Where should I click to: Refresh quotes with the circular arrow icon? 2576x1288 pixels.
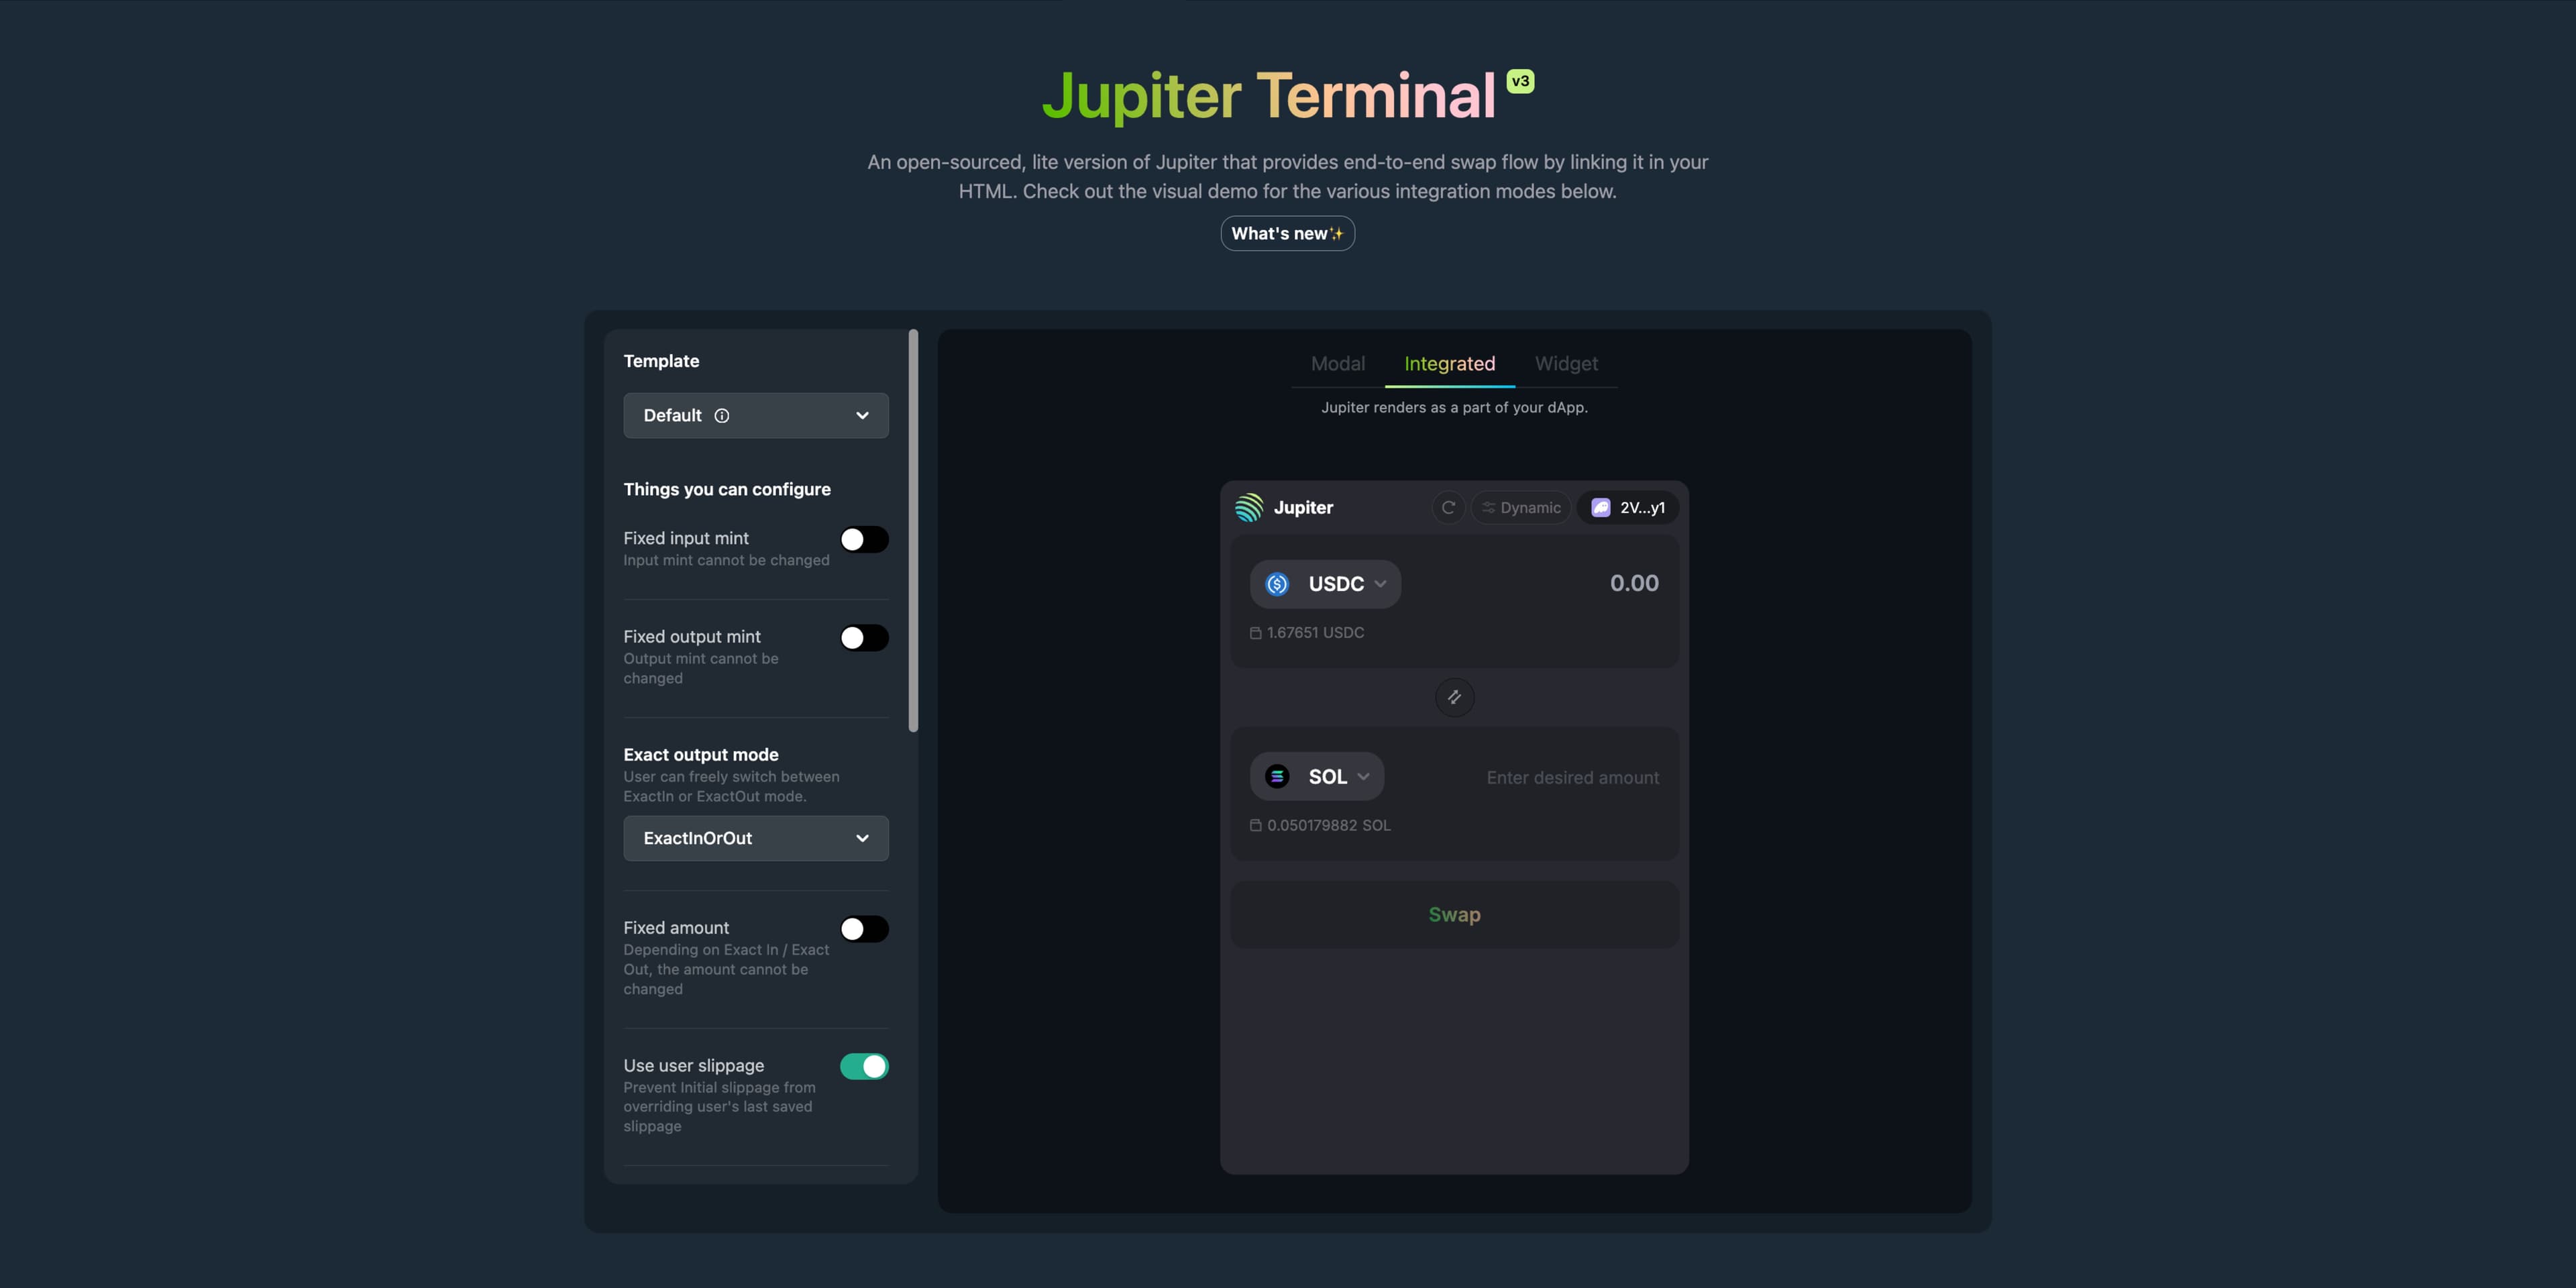[1448, 507]
